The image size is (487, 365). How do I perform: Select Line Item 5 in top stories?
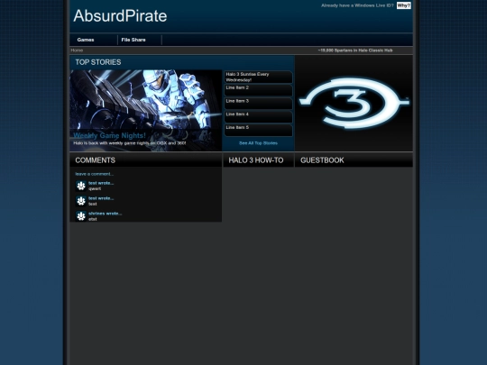point(258,131)
